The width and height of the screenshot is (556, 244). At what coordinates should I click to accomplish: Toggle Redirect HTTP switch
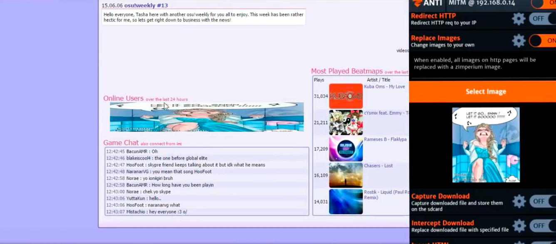(x=542, y=19)
